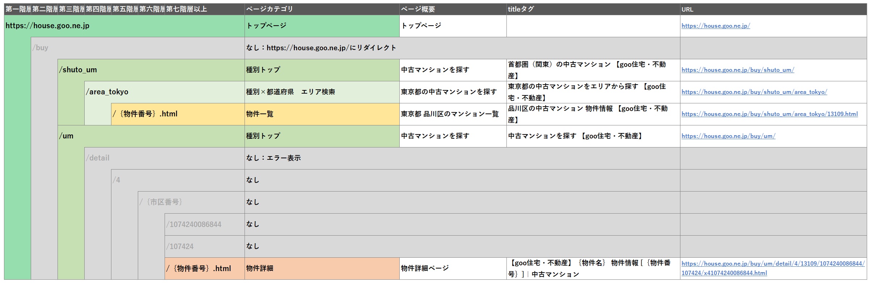This screenshot has width=871, height=283.
Task: Click the /{市区番号} hierarchy cell
Action: tap(191, 202)
